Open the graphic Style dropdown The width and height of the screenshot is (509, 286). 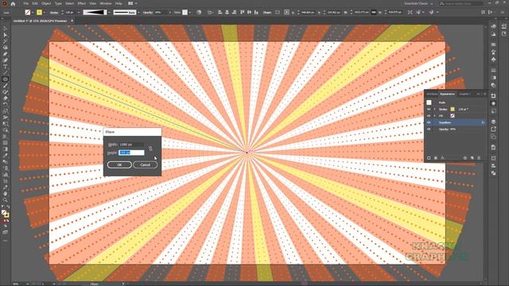(x=190, y=13)
